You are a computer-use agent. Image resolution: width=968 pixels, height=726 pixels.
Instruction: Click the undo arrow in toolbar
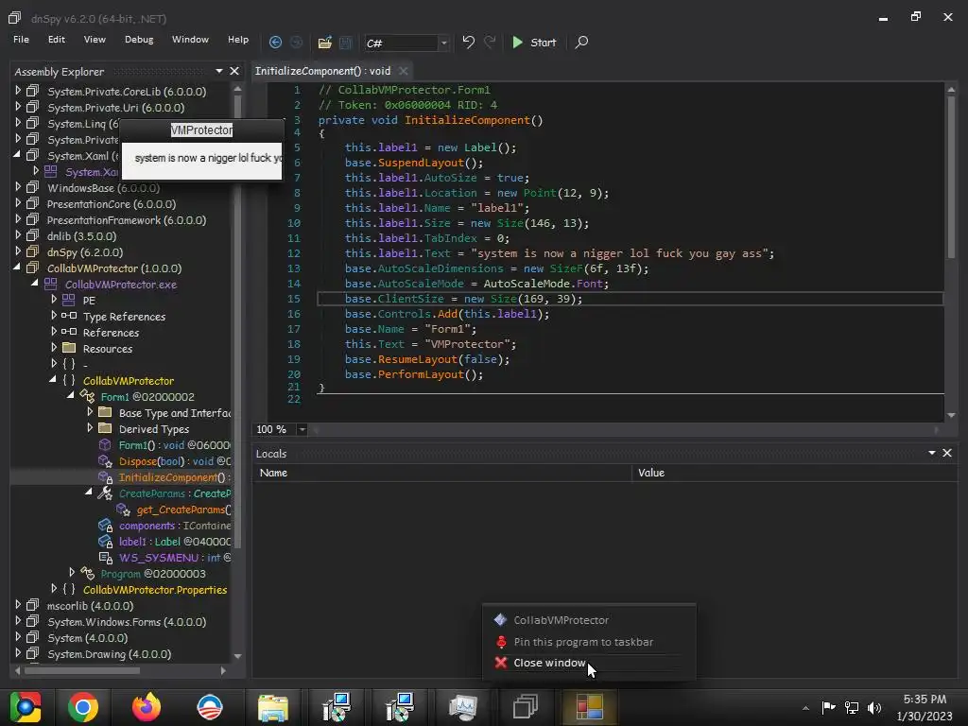pyautogui.click(x=469, y=42)
